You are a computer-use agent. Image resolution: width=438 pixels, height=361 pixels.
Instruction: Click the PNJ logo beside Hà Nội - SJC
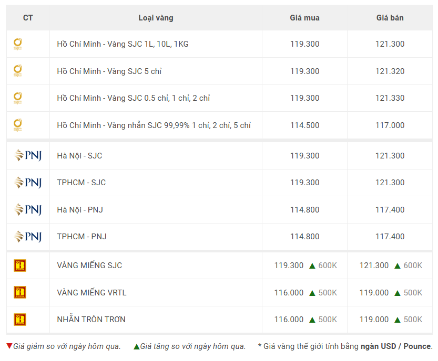click(28, 155)
